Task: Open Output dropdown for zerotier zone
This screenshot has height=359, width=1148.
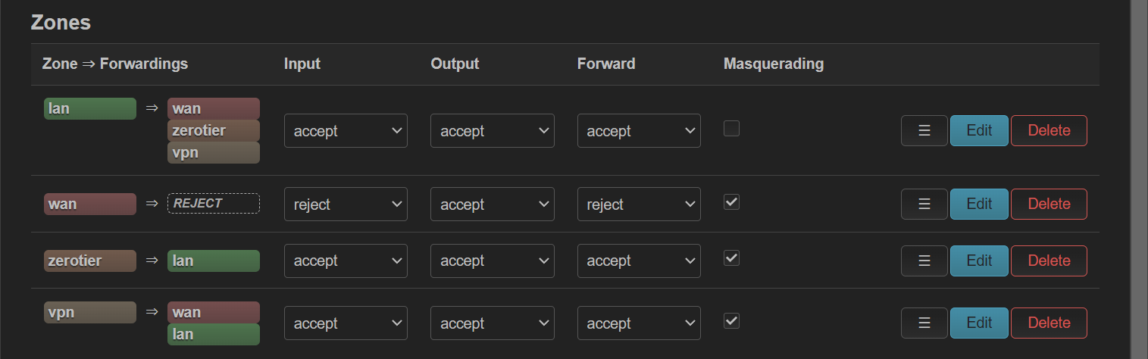Action: pos(492,261)
